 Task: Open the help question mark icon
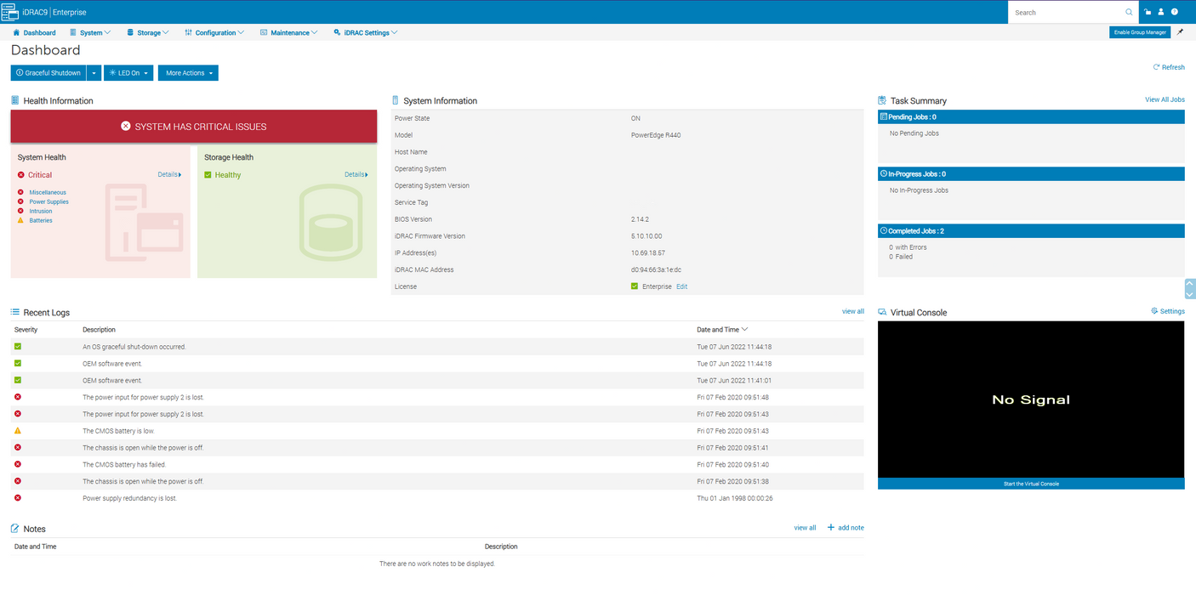[x=1175, y=12]
